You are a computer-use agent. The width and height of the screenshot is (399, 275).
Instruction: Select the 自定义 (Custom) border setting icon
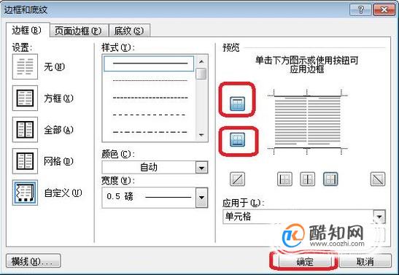(25, 193)
